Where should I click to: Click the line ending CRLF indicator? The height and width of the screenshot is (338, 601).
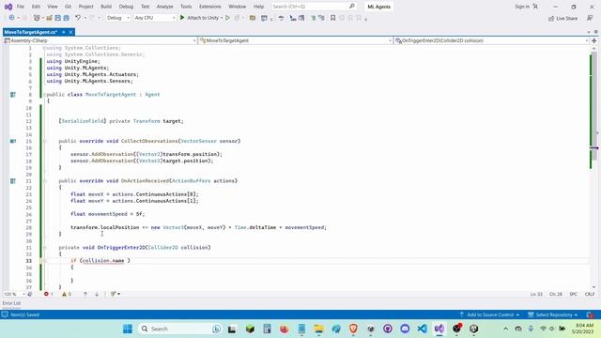(x=590, y=294)
